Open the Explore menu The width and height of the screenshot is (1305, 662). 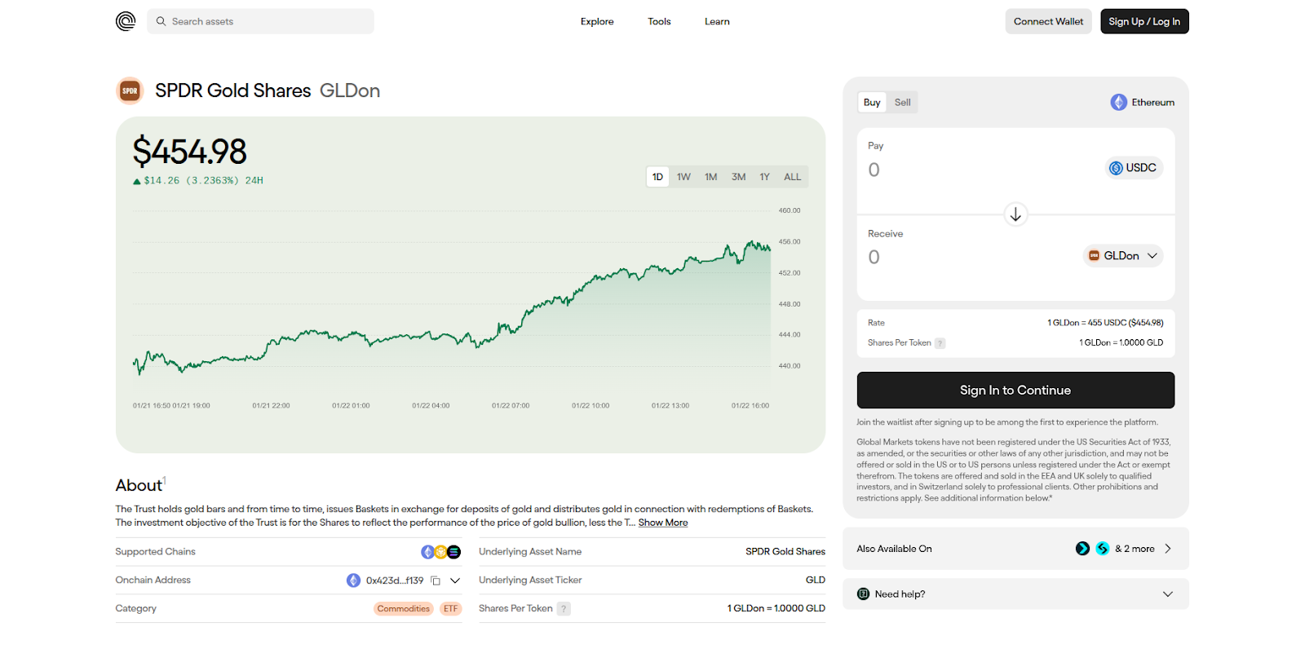(597, 22)
